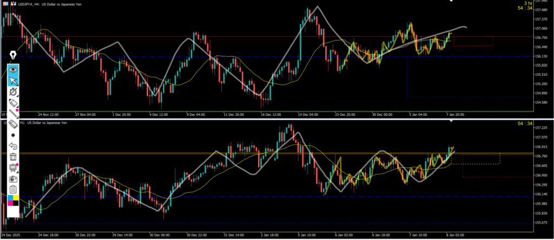Click the crossed-out circle tool icon
554x240 pixels.
click(13, 92)
